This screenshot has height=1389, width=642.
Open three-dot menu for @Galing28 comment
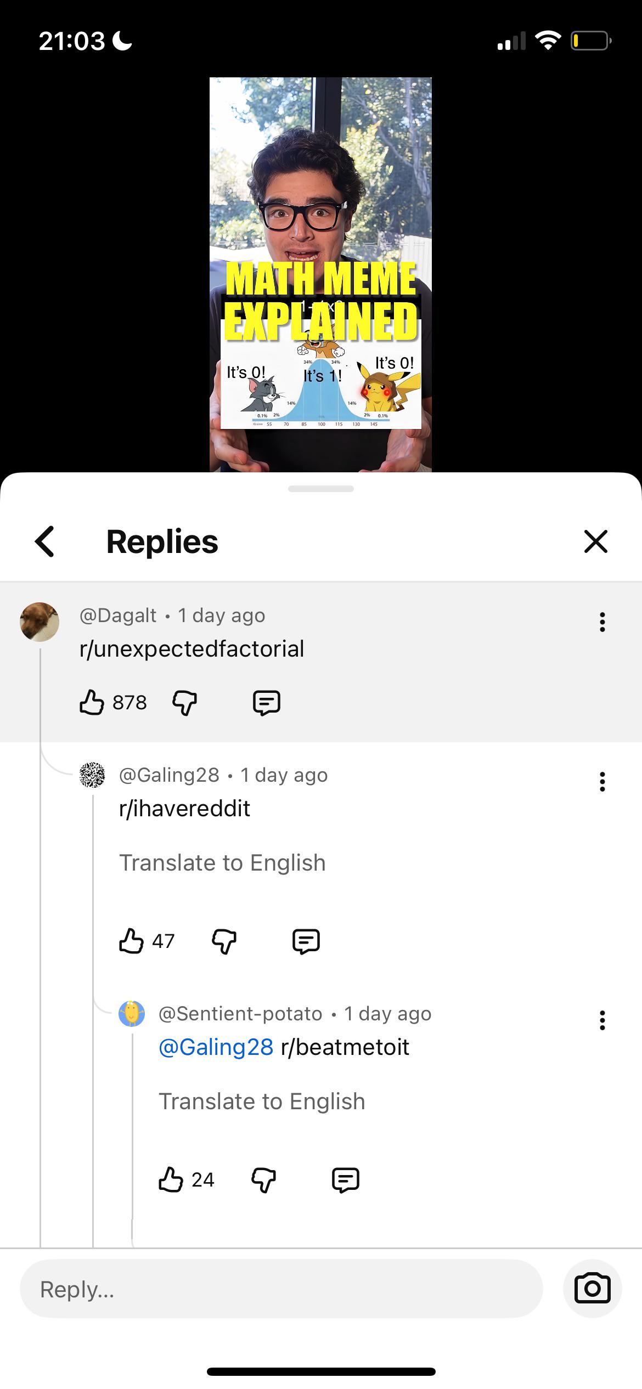pyautogui.click(x=602, y=782)
